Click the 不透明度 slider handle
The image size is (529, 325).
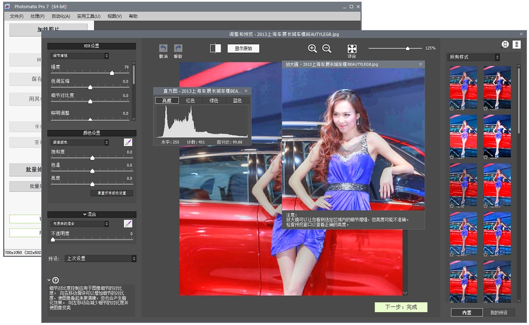[x=53, y=239]
